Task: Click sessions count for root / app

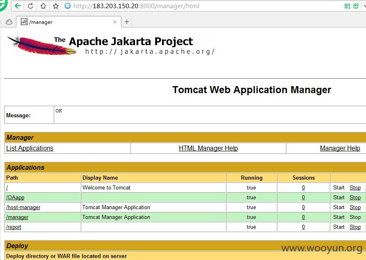Action: [x=303, y=187]
